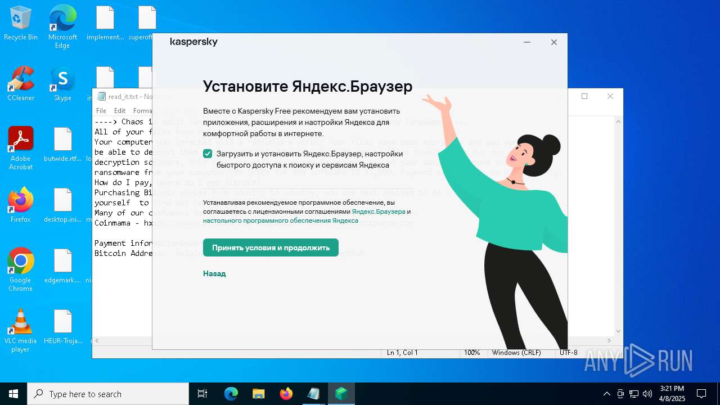Screen dimensions: 720x405
Task: Select the butwide.rtf file icon
Action: point(62,145)
